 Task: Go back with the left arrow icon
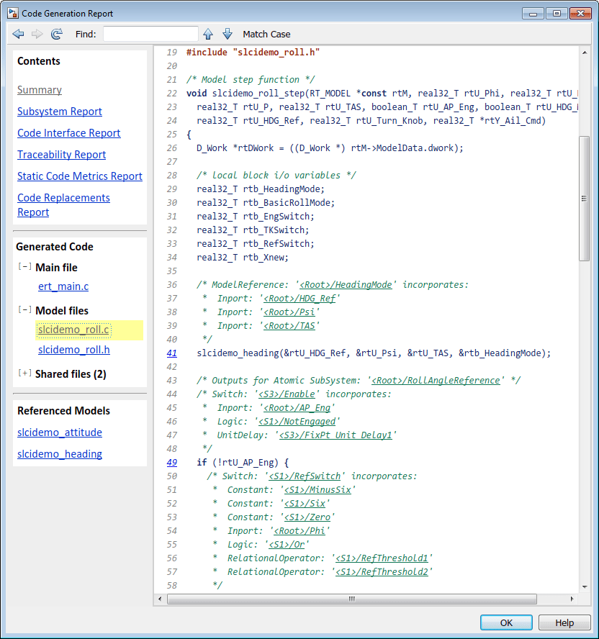pyautogui.click(x=18, y=34)
